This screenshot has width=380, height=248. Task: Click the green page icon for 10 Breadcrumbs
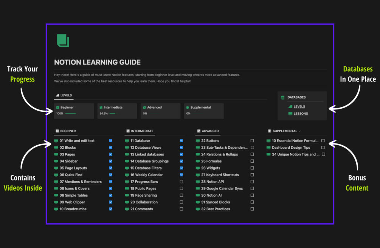point(56,209)
